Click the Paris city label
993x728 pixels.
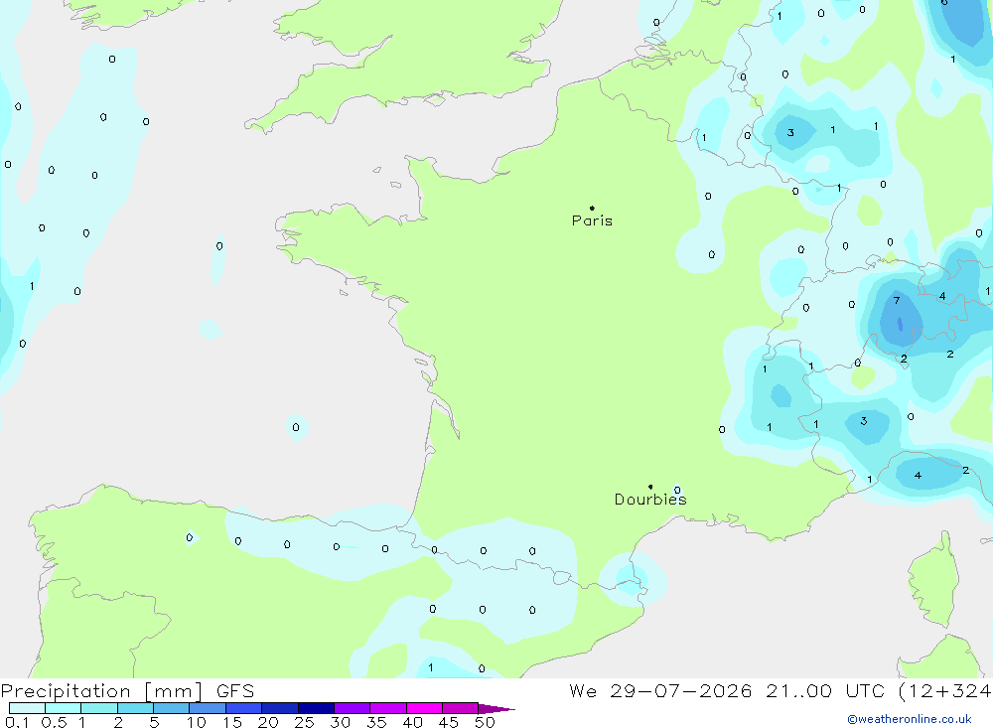tap(592, 220)
